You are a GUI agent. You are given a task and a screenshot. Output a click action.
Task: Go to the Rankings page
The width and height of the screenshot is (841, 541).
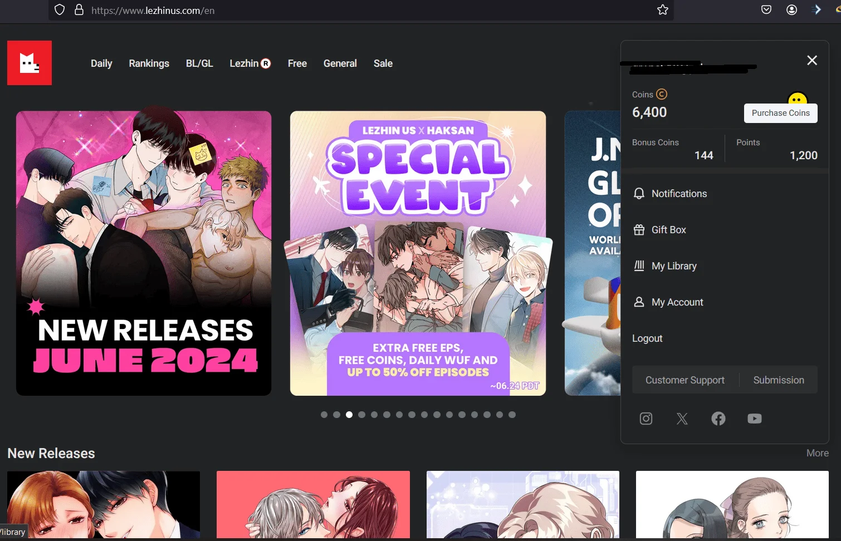(x=149, y=63)
